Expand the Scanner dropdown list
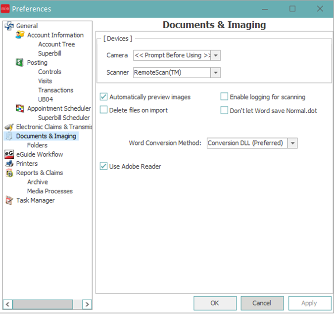Viewport: 335px width, 315px height. 215,73
